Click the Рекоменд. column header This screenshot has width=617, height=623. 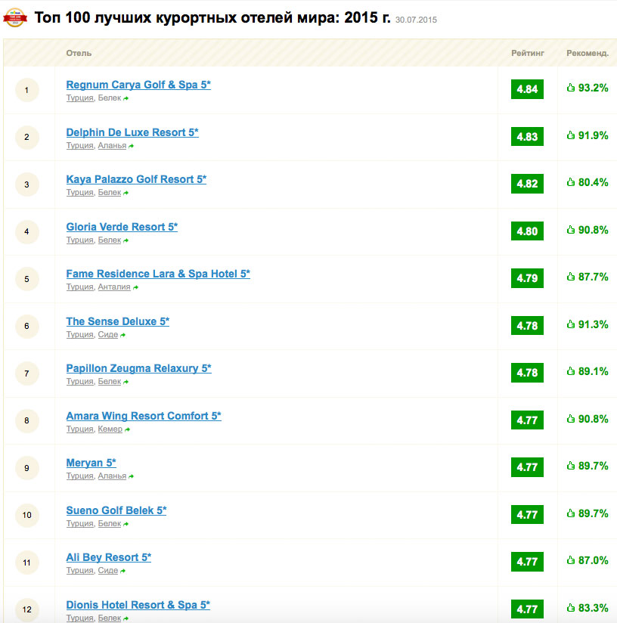588,53
